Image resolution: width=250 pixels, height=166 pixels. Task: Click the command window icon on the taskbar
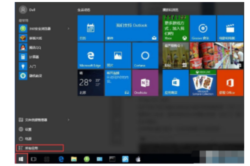[x=112, y=159]
